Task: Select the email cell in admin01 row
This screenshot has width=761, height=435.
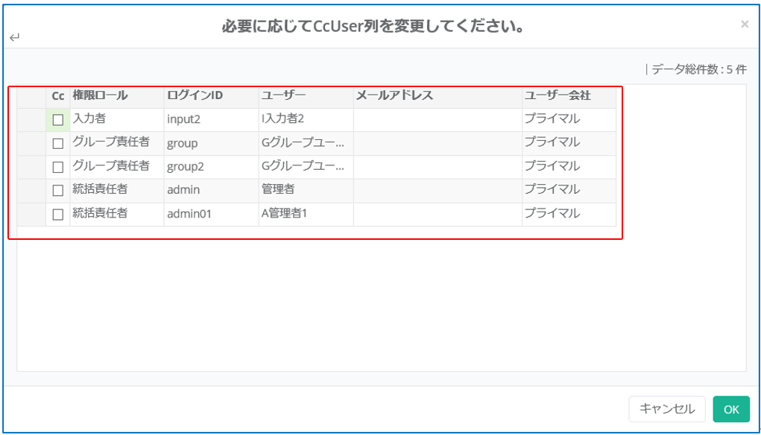Action: click(438, 215)
